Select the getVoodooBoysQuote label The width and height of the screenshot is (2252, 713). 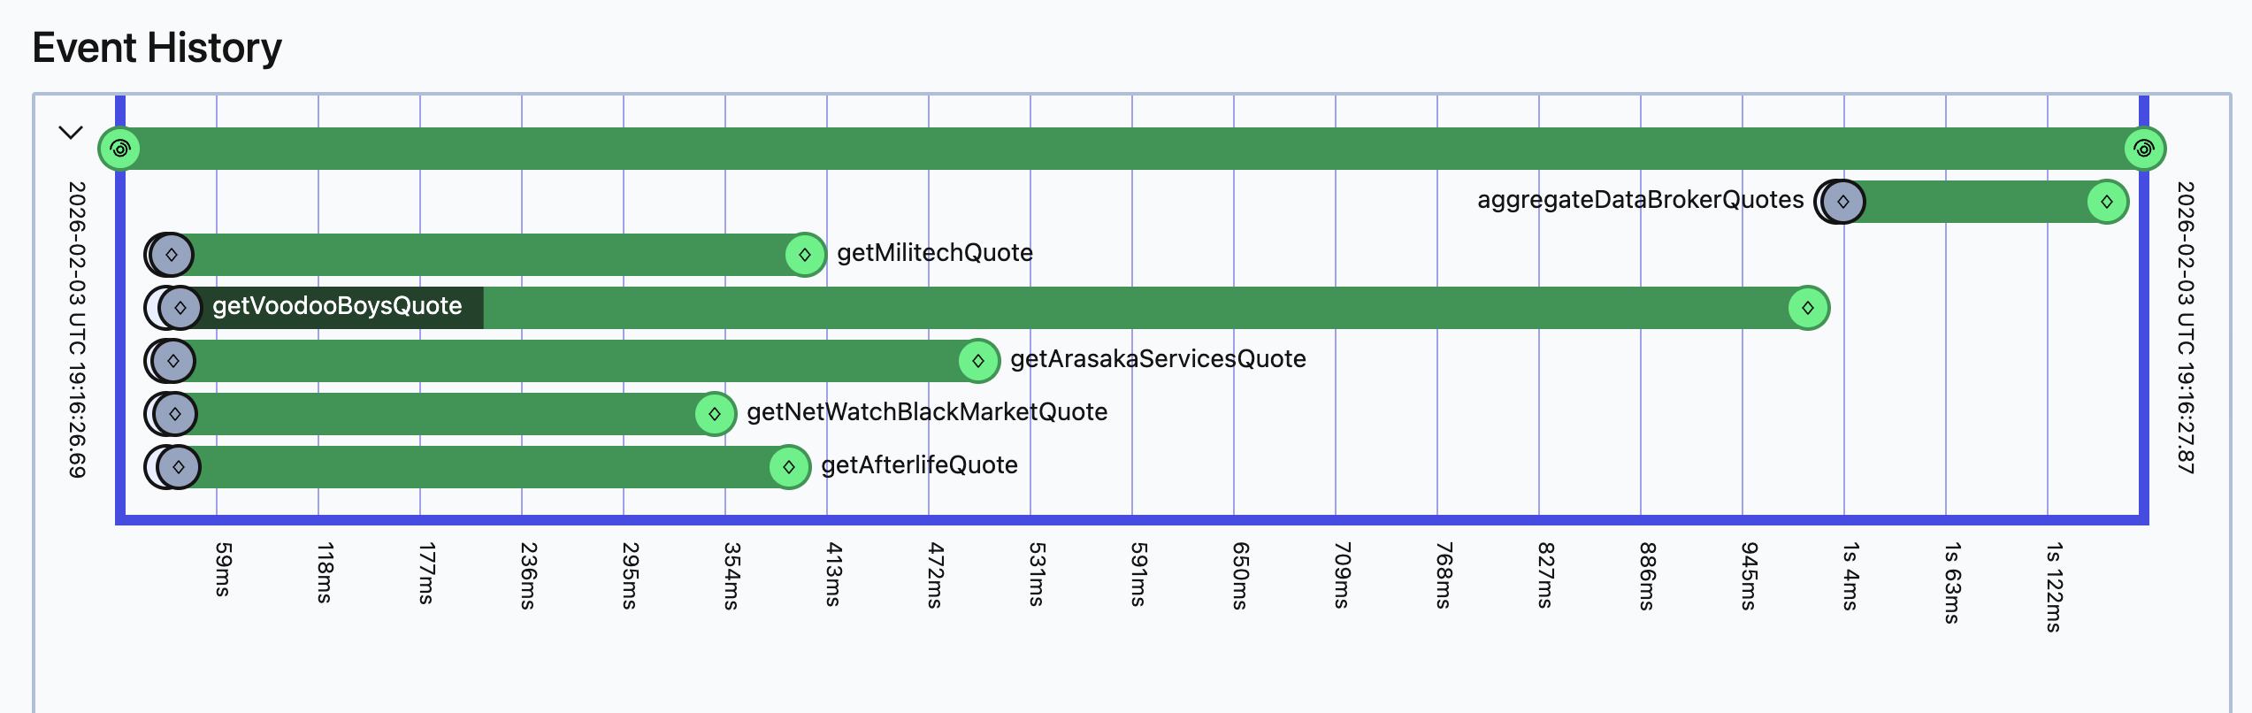pos(337,306)
